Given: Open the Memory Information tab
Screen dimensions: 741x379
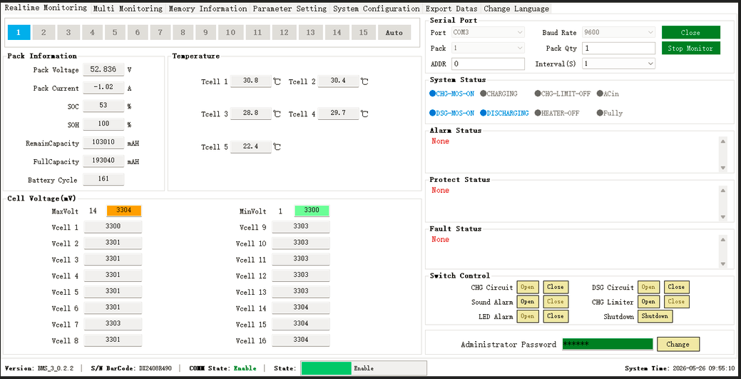Looking at the screenshot, I should pyautogui.click(x=208, y=9).
